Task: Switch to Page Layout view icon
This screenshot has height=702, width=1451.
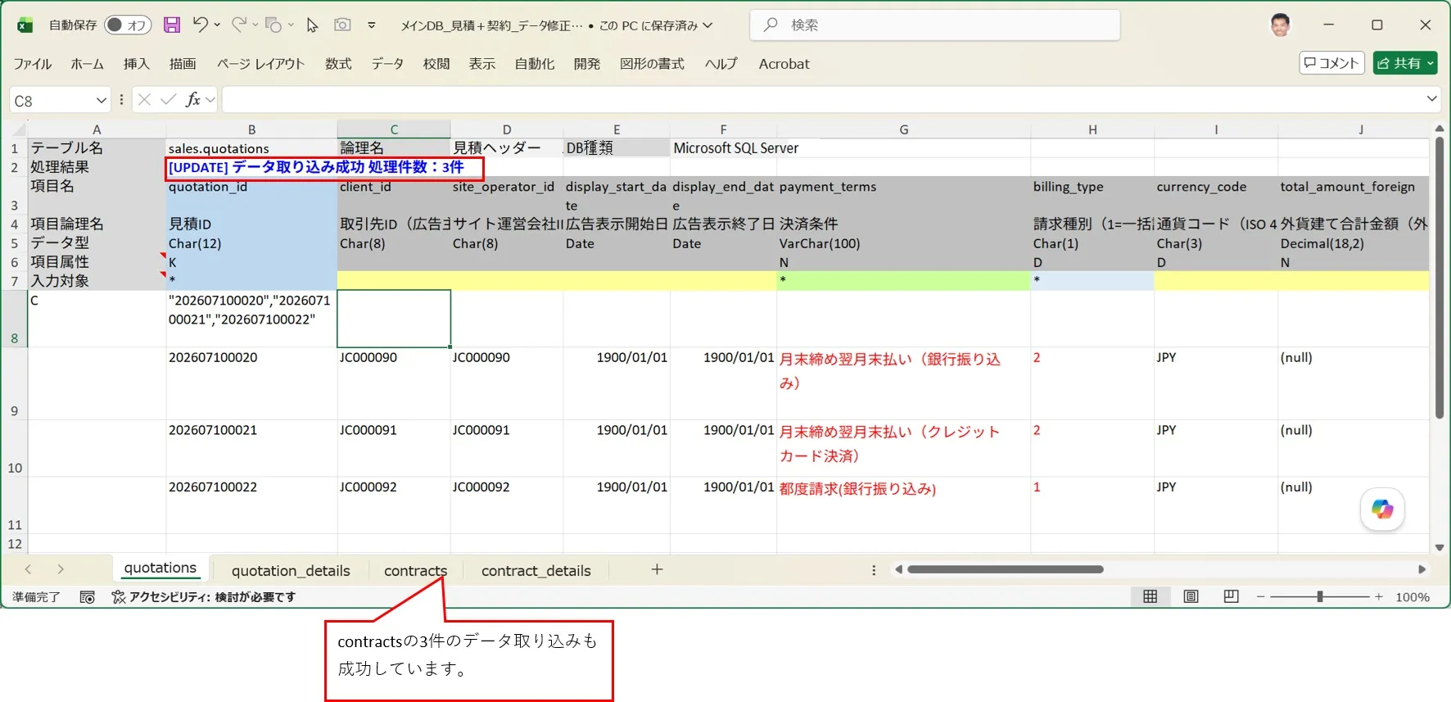Action: pyautogui.click(x=1191, y=597)
